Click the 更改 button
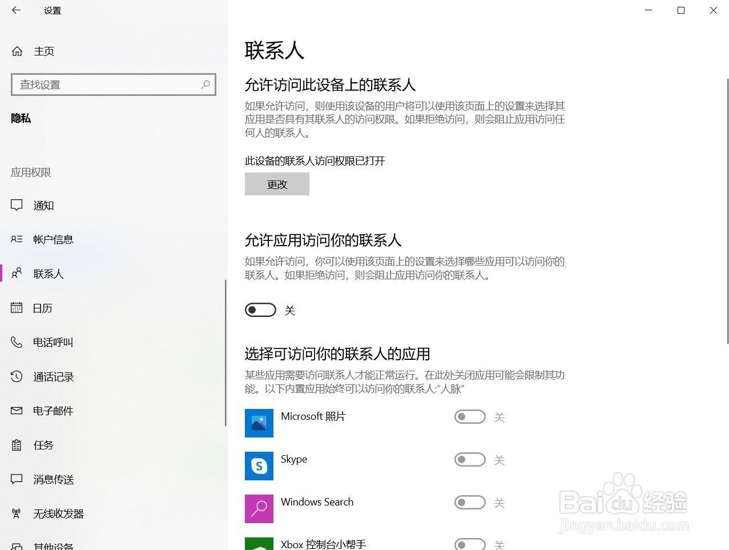729x550 pixels. [x=277, y=184]
